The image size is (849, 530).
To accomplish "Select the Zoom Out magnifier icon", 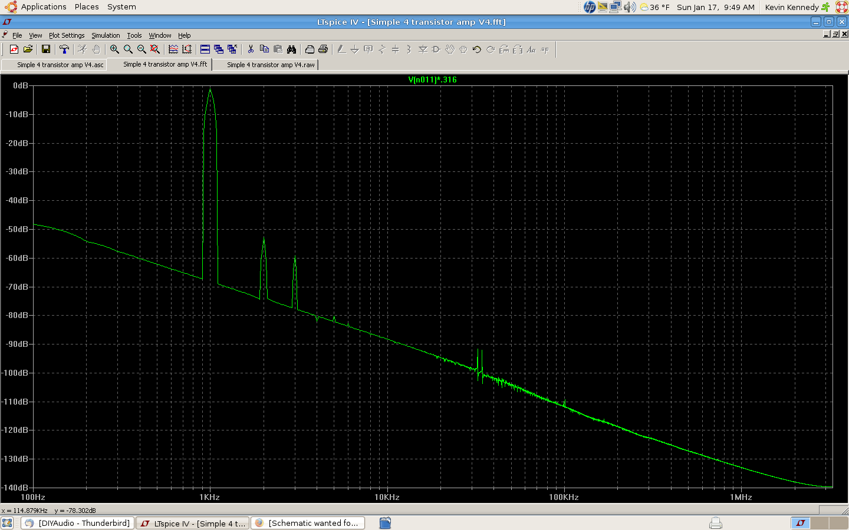I will 141,49.
